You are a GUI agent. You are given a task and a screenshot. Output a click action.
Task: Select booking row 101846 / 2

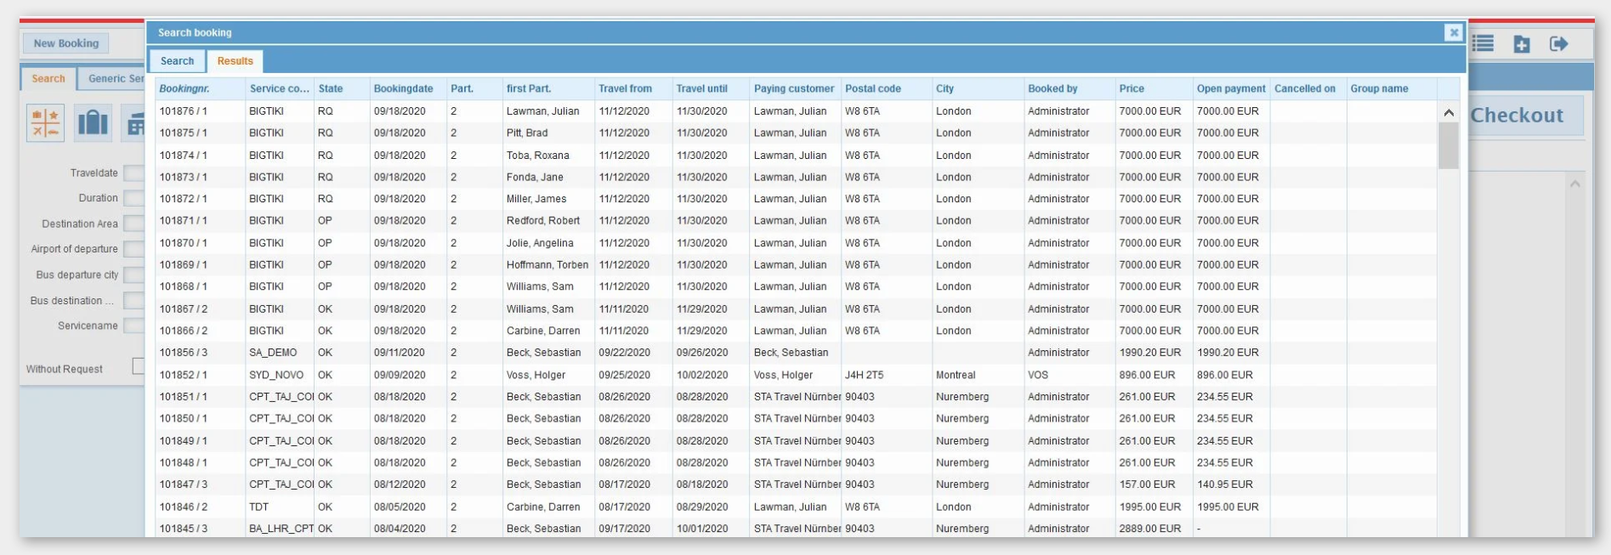pos(796,507)
